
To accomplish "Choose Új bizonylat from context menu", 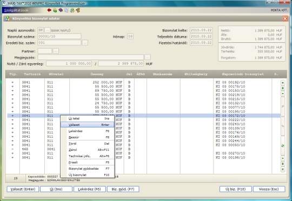I will click(88, 175).
